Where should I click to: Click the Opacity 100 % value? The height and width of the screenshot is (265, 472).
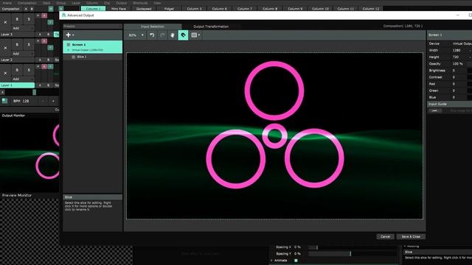tap(457, 64)
